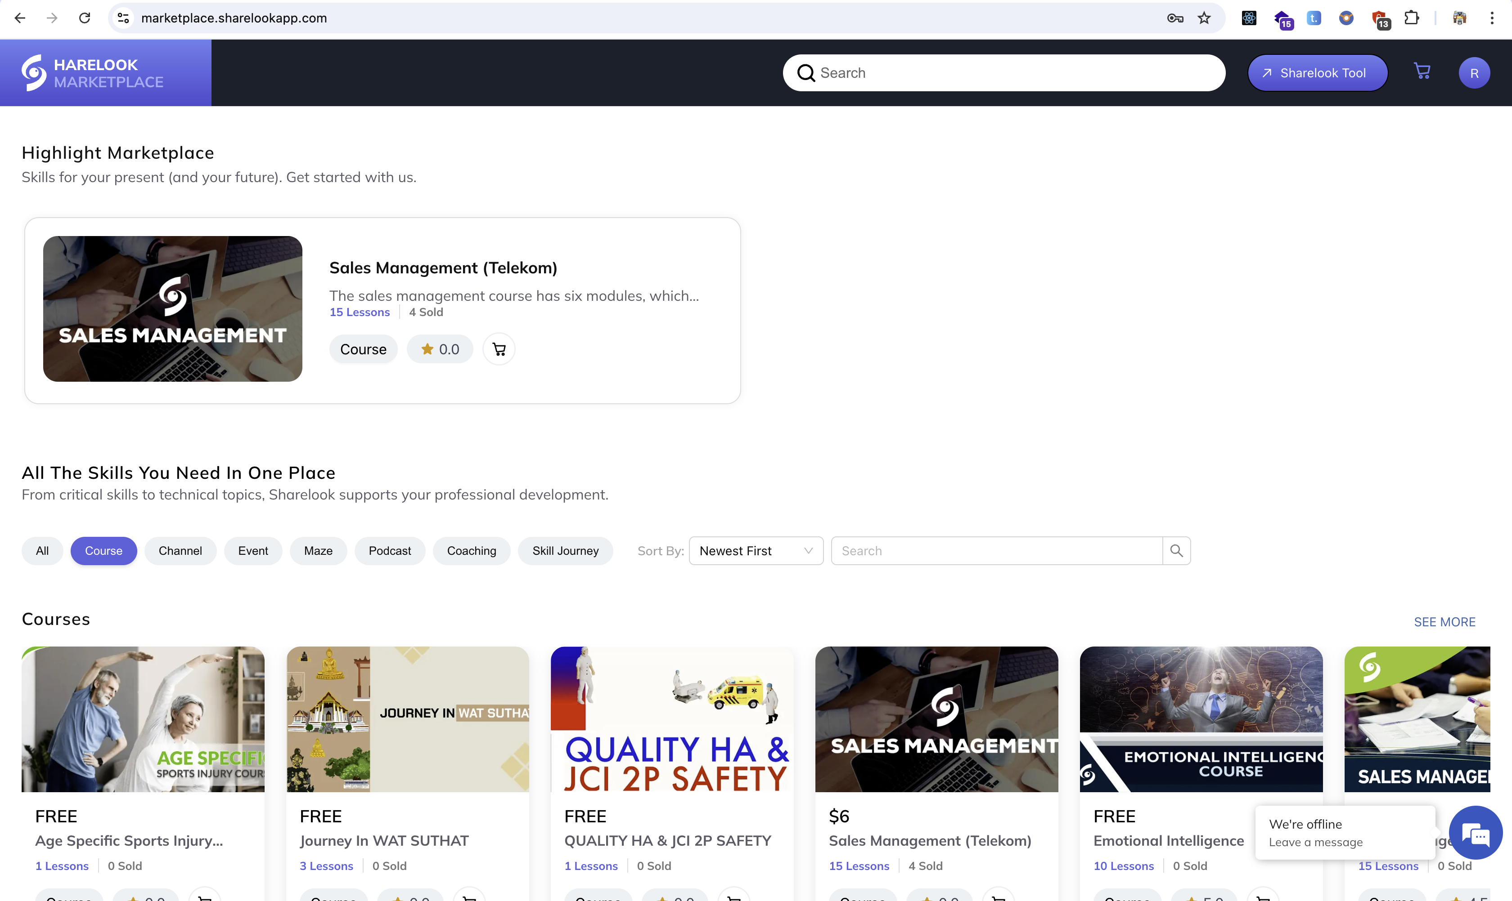Click 3 Lessons under WAT SUTHAT

pos(326,866)
